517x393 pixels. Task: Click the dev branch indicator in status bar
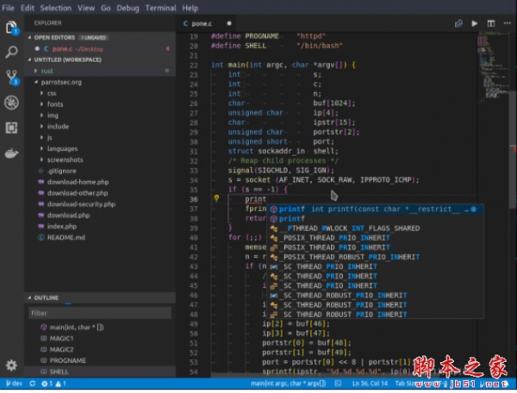[x=14, y=384]
